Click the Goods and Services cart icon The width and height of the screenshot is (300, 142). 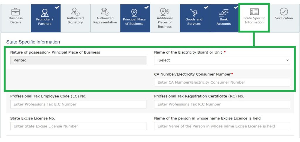(x=194, y=13)
